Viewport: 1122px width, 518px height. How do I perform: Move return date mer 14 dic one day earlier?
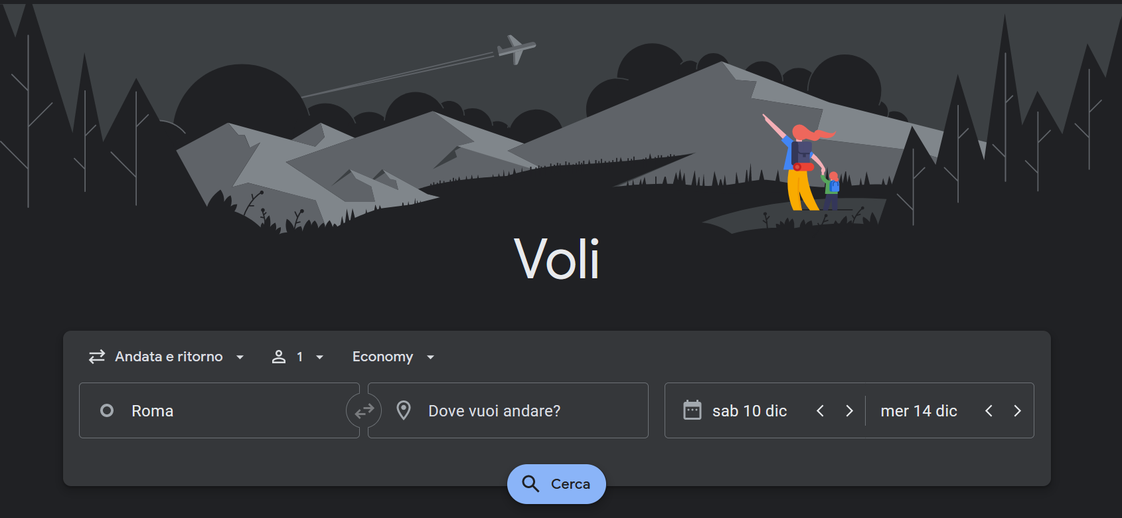(989, 410)
